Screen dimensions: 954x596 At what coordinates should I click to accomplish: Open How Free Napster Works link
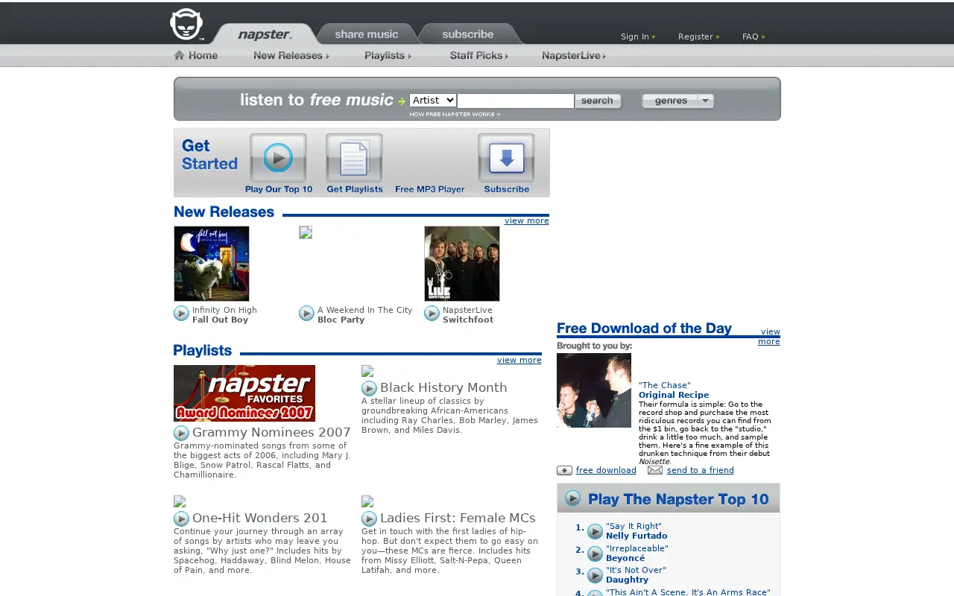[455, 114]
